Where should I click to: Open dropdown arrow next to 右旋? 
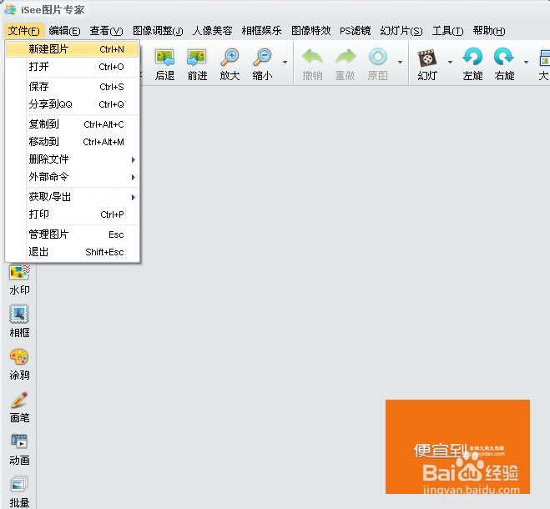tap(526, 63)
